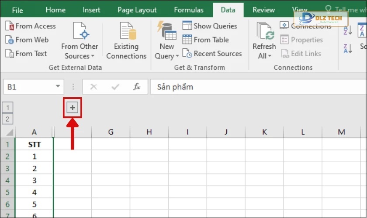Viewport: 367px width, 218px height.
Task: Open Existing Connections
Action: (x=126, y=41)
